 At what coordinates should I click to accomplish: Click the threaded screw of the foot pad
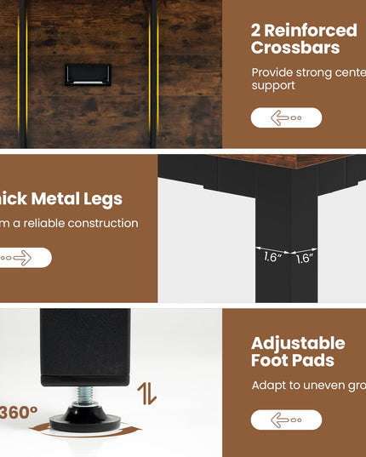coord(85,396)
